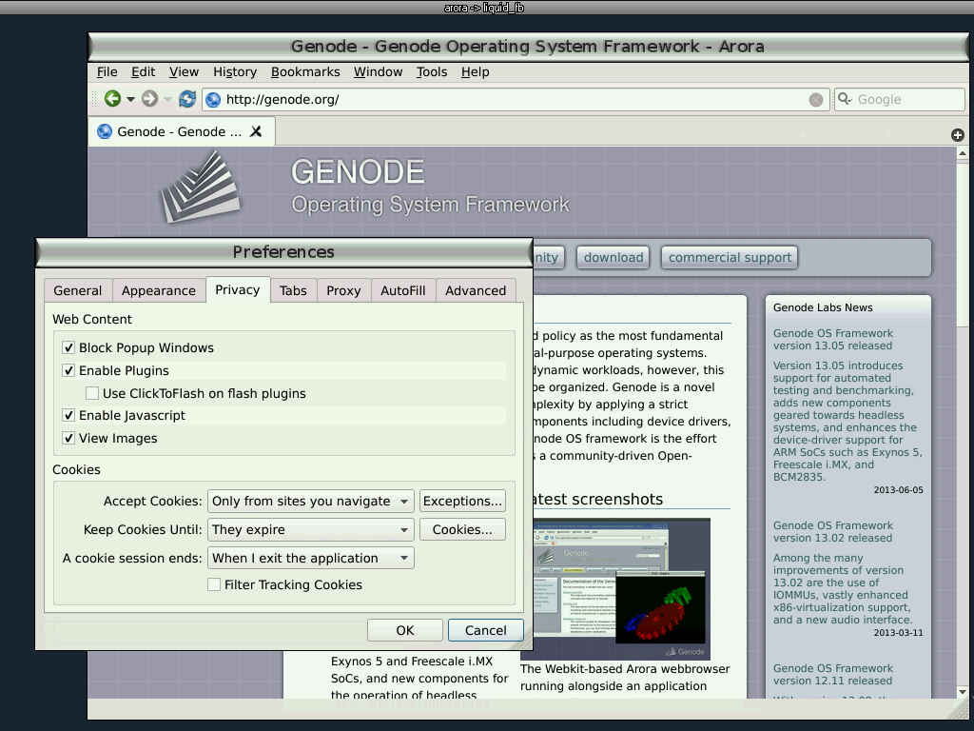Screen dimensions: 974x731
Task: Open the cookie session ends dropdown
Action: click(x=310, y=558)
